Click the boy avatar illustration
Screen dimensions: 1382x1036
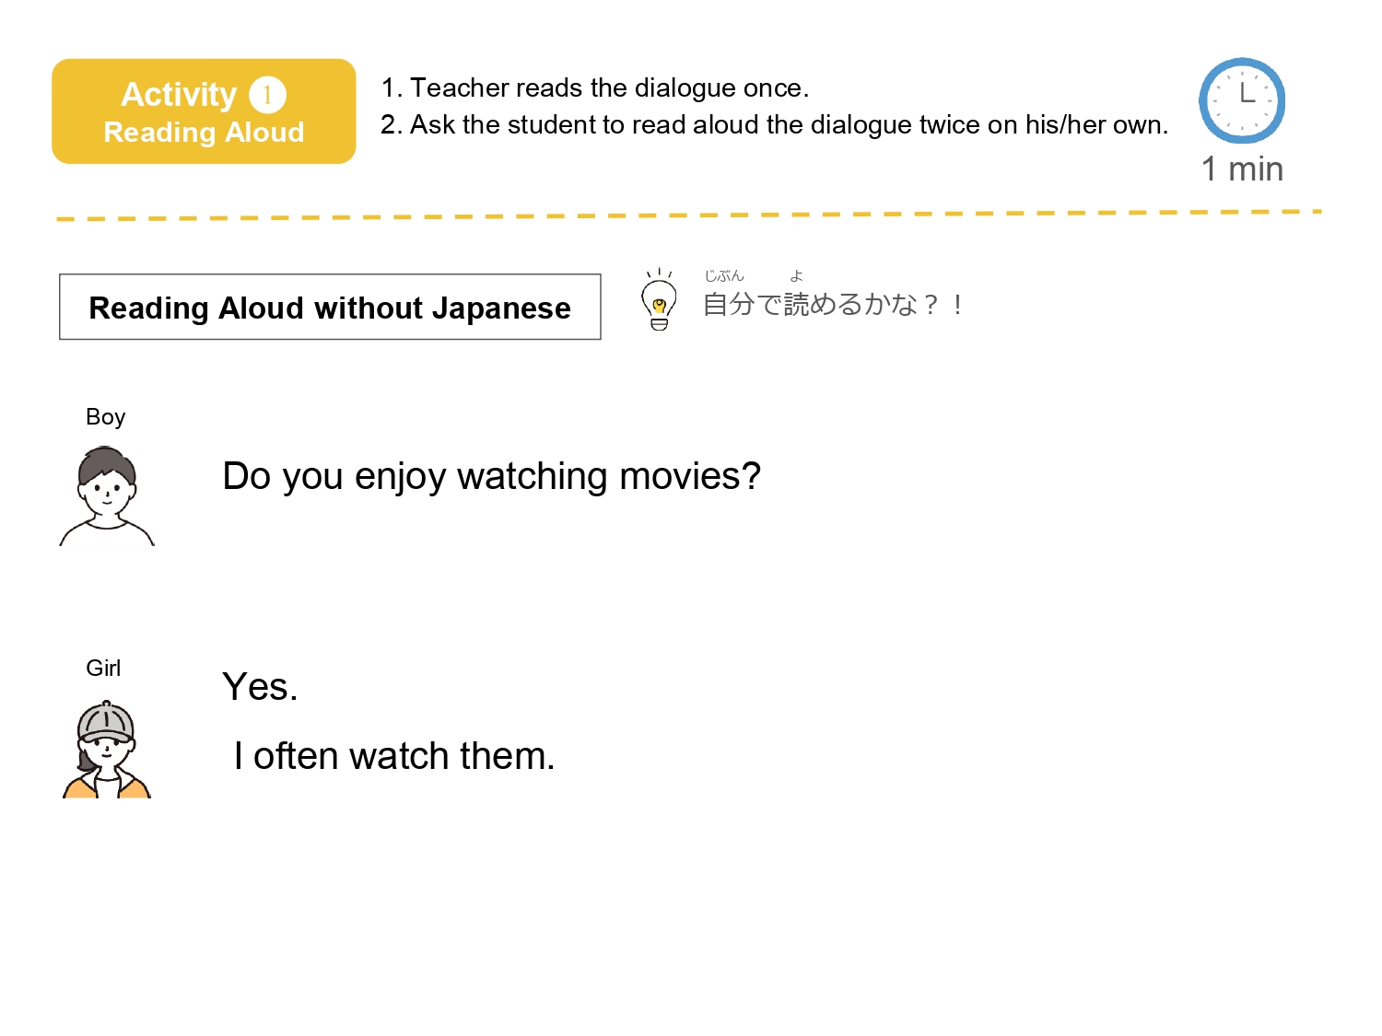tap(107, 497)
